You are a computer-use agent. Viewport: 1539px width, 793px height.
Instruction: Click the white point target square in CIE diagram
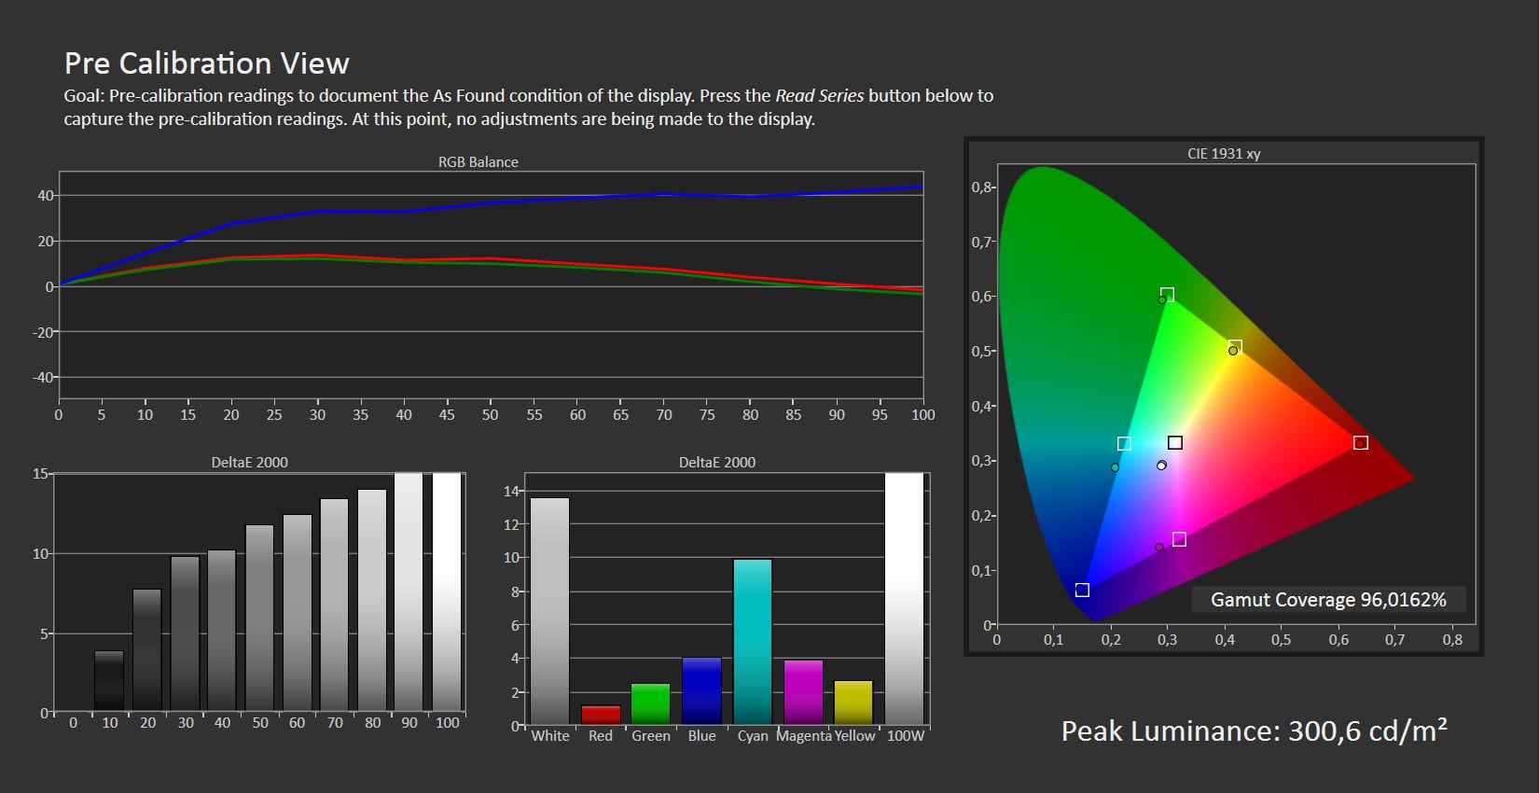tap(1175, 442)
